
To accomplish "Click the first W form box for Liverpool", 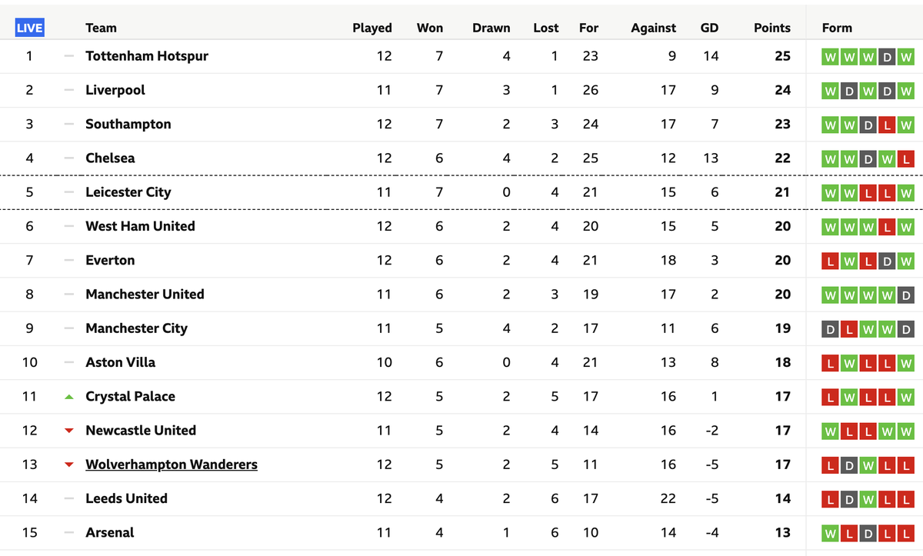I will point(831,90).
